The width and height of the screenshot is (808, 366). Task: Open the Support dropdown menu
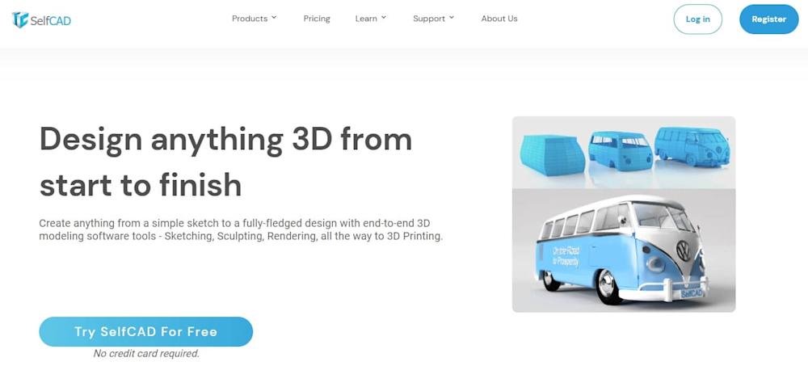tap(433, 19)
